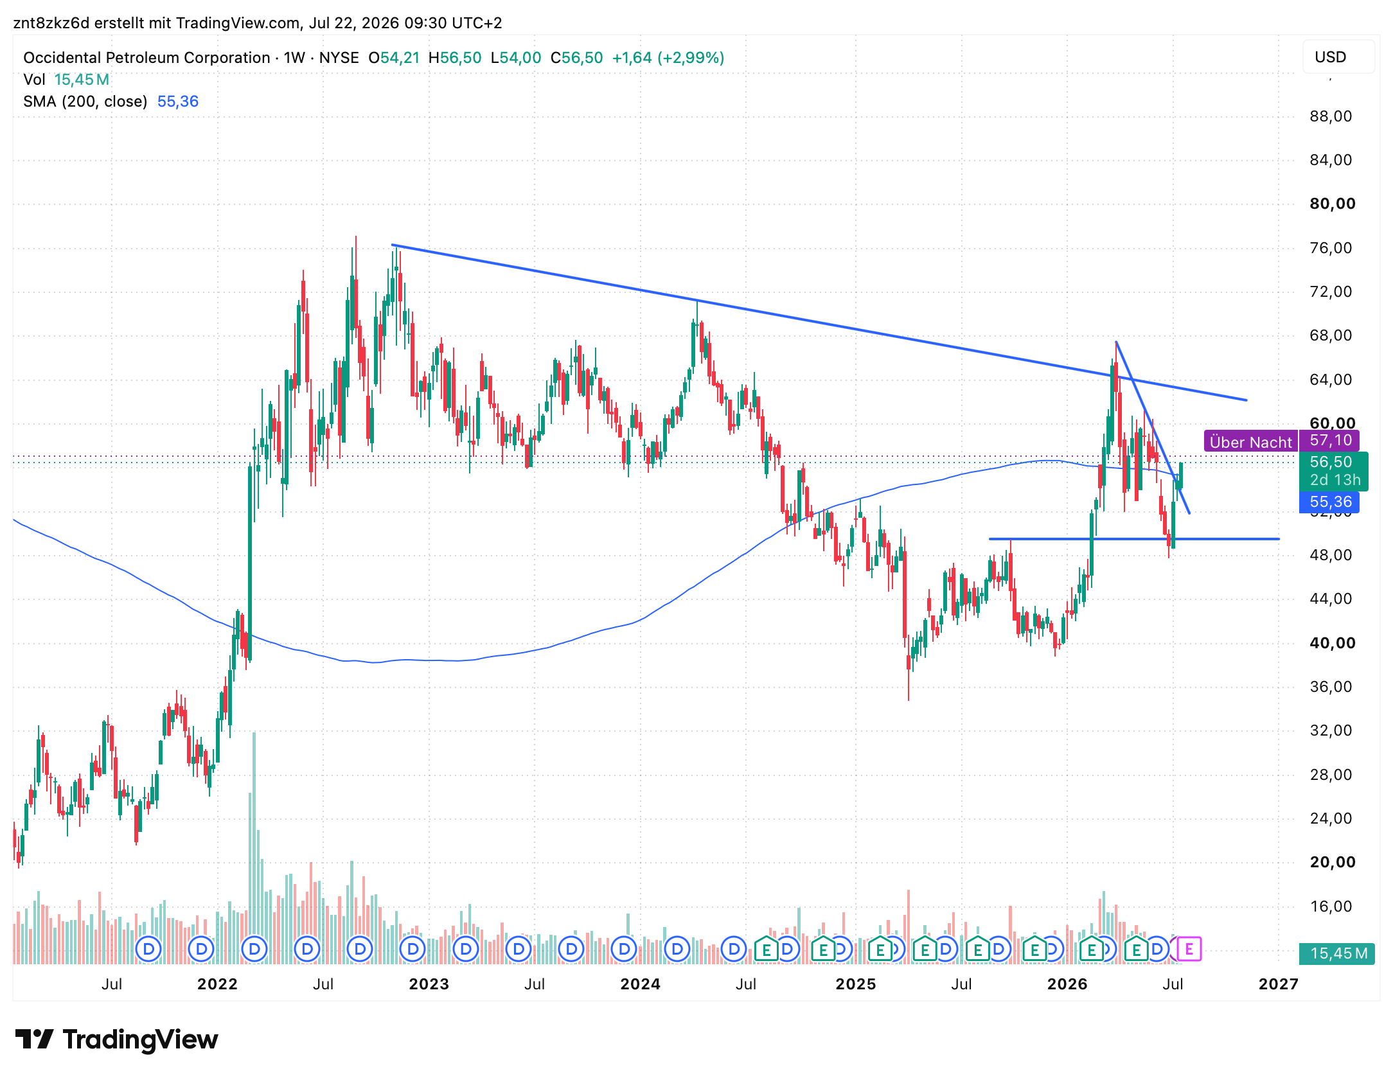Open the green earnings marker of February 2025
The height and width of the screenshot is (1078, 1393).
point(880,948)
